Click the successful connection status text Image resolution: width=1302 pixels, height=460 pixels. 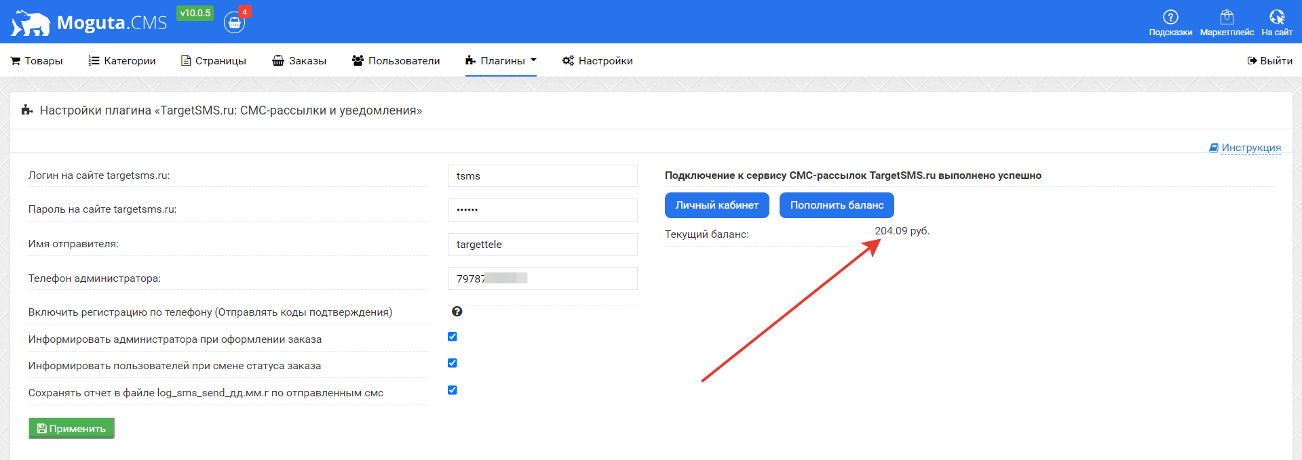853,175
